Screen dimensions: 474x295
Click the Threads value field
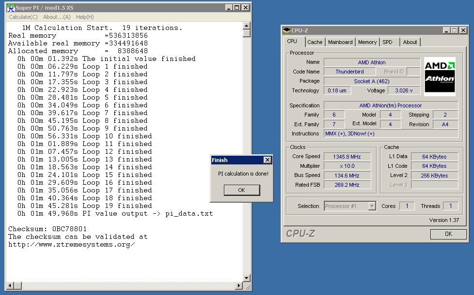[450, 206]
